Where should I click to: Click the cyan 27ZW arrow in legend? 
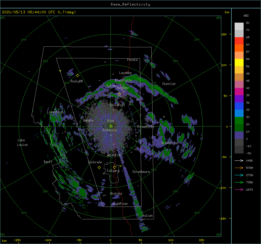(239, 175)
